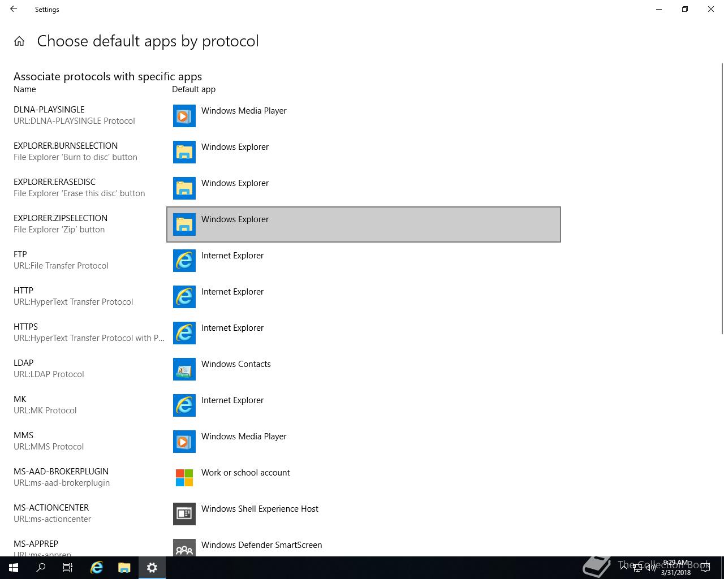Click the volume icon in system tray
724x579 pixels.
(x=650, y=568)
